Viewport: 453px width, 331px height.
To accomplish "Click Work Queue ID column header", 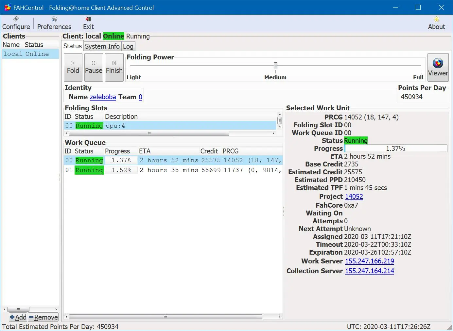I will (x=68, y=151).
